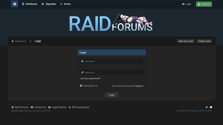Click the envelope icon beside Contact Us
The image size is (223, 125).
(32, 107)
